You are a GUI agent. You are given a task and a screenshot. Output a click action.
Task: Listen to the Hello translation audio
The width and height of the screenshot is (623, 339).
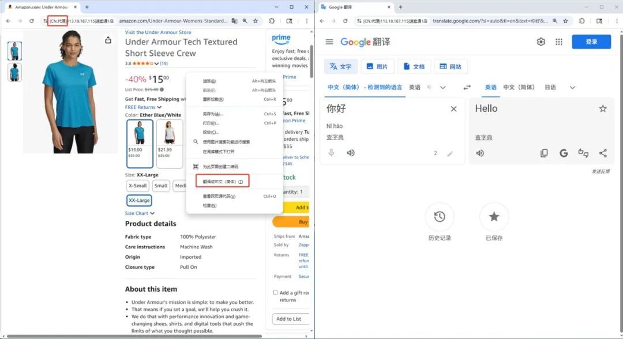[480, 153]
